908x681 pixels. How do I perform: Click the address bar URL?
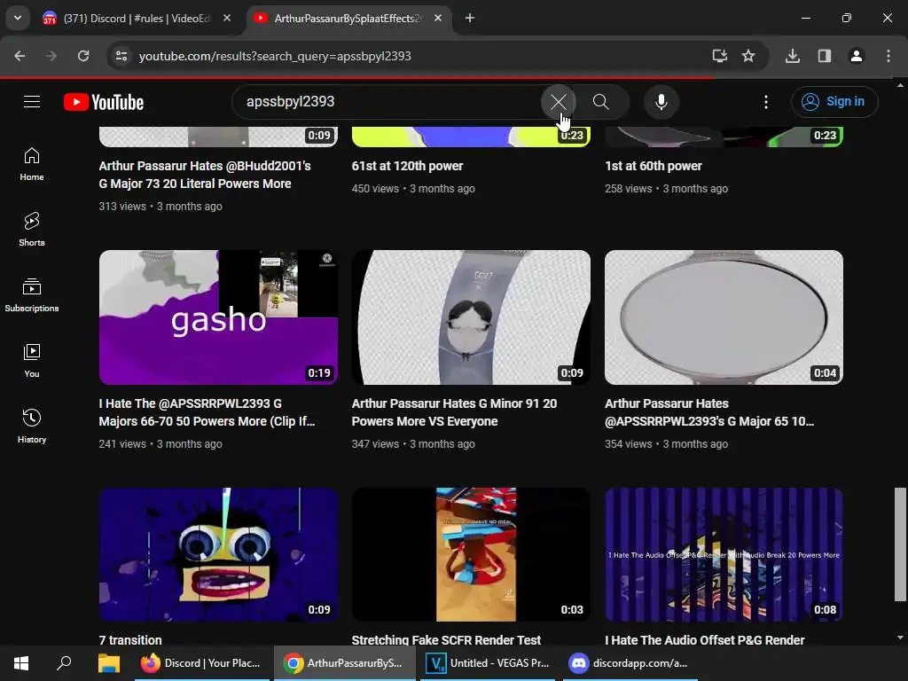pyautogui.click(x=275, y=56)
